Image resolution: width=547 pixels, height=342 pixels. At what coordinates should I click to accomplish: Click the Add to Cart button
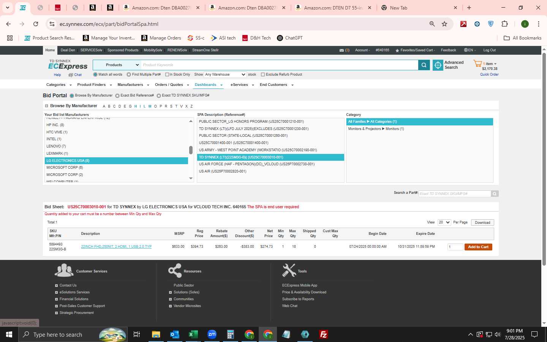tap(478, 247)
